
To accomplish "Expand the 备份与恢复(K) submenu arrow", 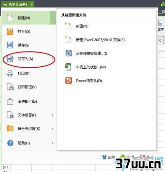I will coord(52,128).
